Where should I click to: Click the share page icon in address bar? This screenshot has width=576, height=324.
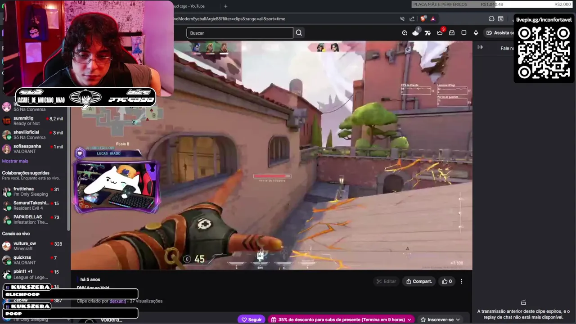click(412, 19)
